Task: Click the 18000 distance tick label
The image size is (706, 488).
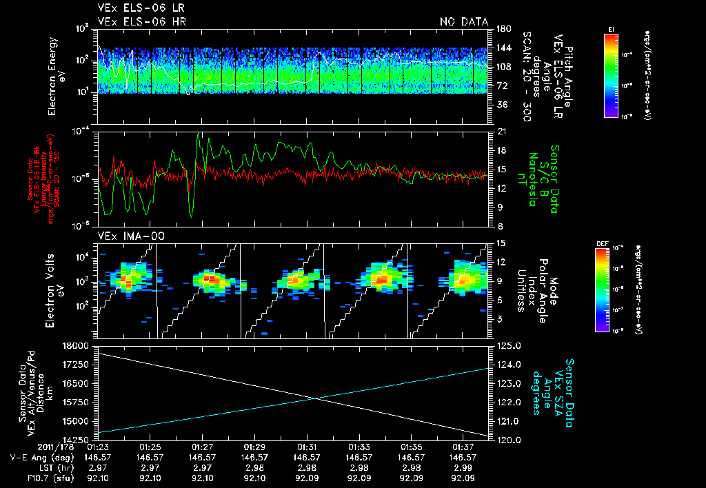Action: pos(76,346)
